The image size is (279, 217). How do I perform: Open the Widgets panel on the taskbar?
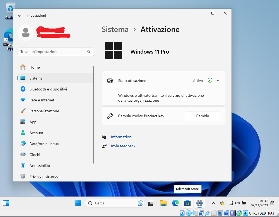click(6, 203)
